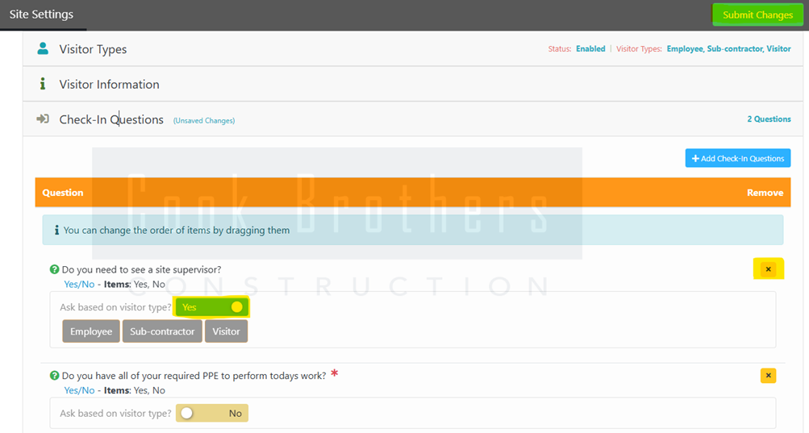809x433 pixels.
Task: Click the Remove column header
Action: [765, 193]
